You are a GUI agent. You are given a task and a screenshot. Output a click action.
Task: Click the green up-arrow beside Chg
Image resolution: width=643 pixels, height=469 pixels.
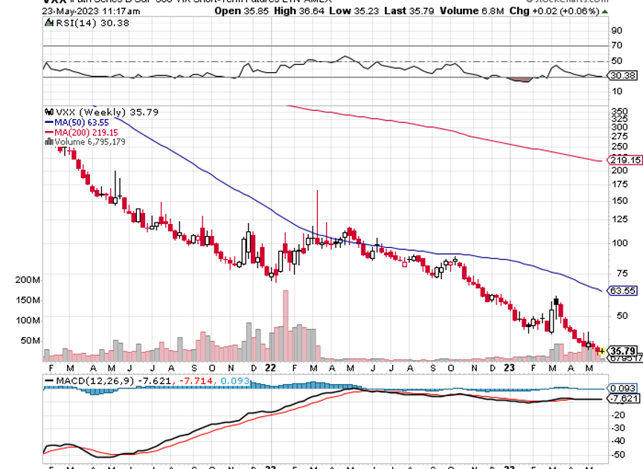(x=605, y=11)
